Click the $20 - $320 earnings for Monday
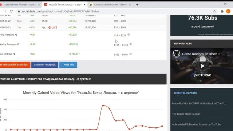 tap(120, 21)
